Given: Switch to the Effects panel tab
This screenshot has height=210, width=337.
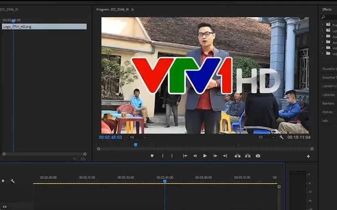Looking at the screenshot, I should (x=327, y=10).
